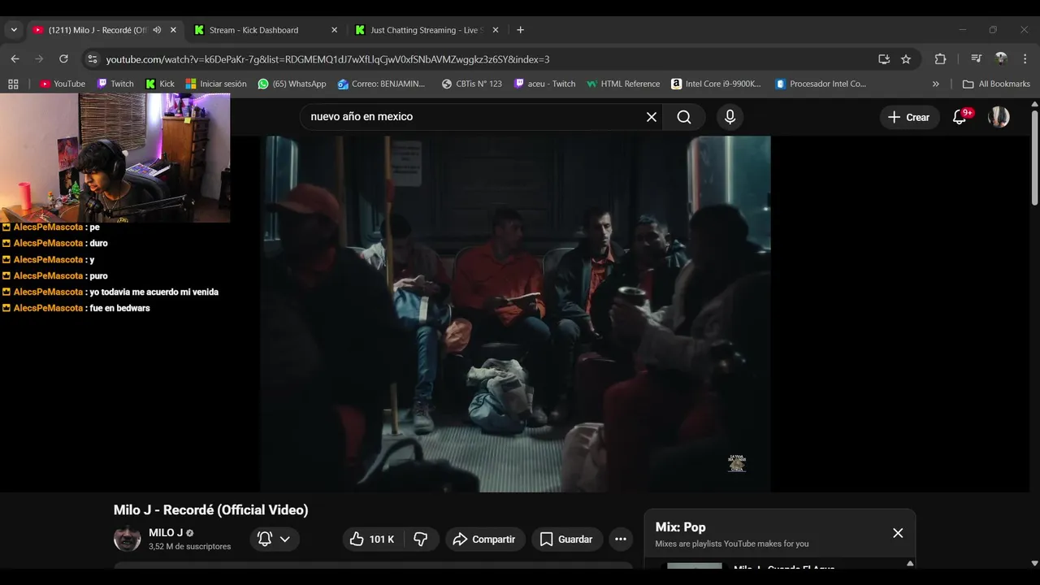This screenshot has width=1040, height=585.
Task: Click the browser address bar URL
Action: click(327, 59)
